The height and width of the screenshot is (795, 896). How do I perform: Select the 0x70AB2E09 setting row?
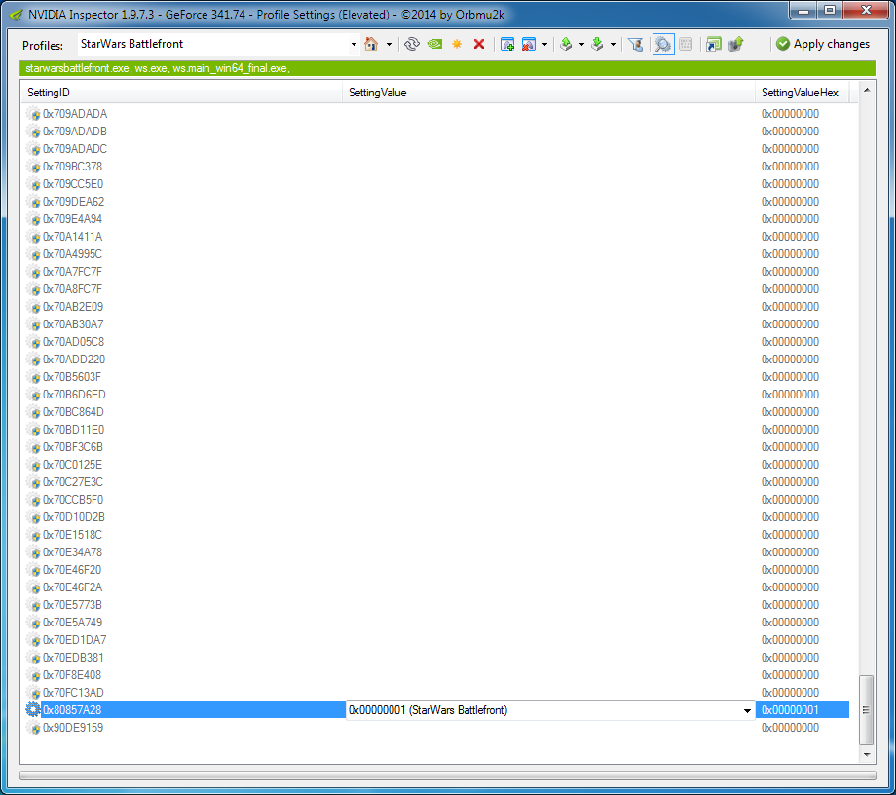click(x=437, y=306)
